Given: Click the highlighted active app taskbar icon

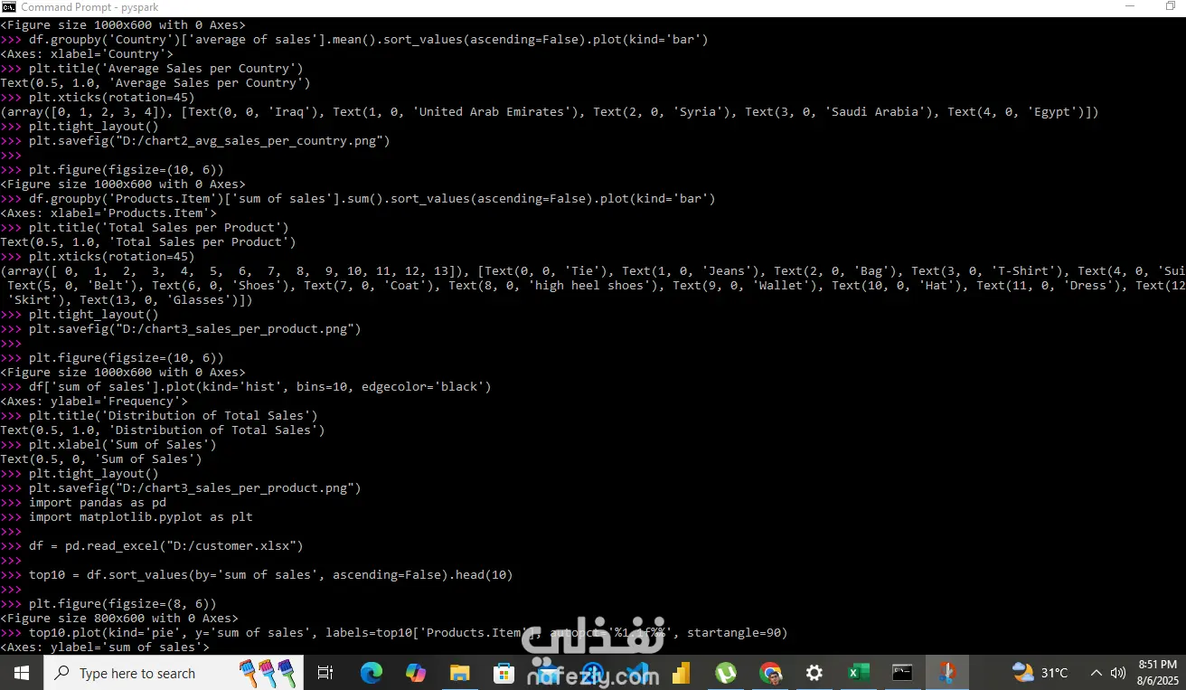Looking at the screenshot, I should point(946,673).
